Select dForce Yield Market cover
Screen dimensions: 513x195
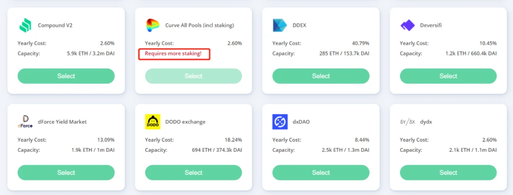(x=66, y=172)
